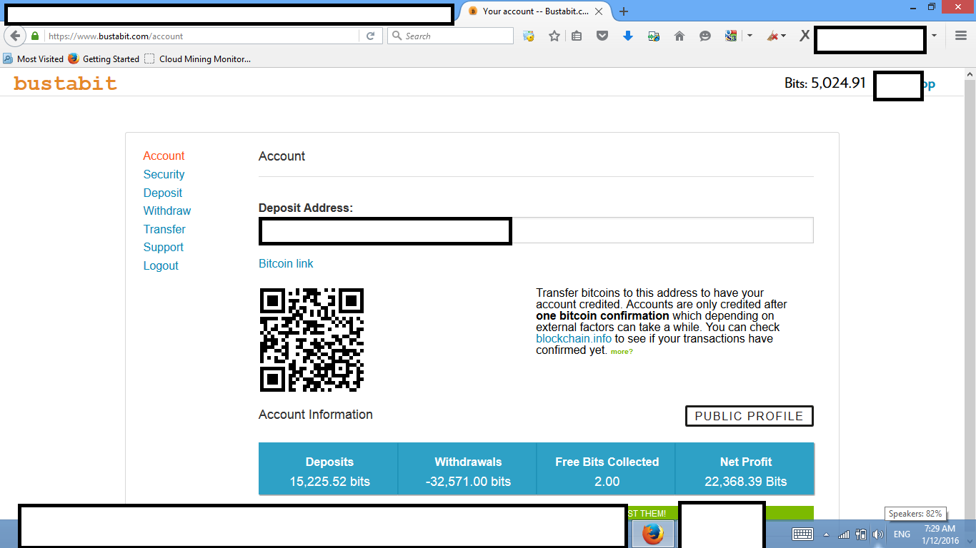Open the Downloads blue arrow icon

[x=628, y=36]
